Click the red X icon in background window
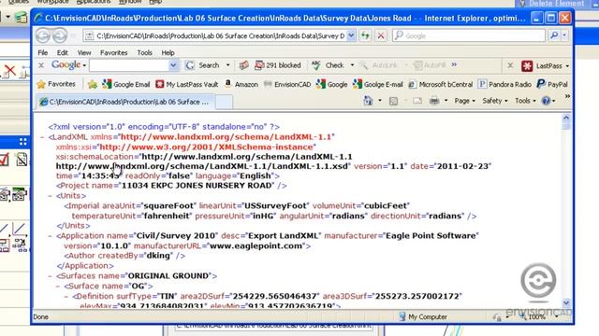599x336 pixels. (x=9, y=71)
